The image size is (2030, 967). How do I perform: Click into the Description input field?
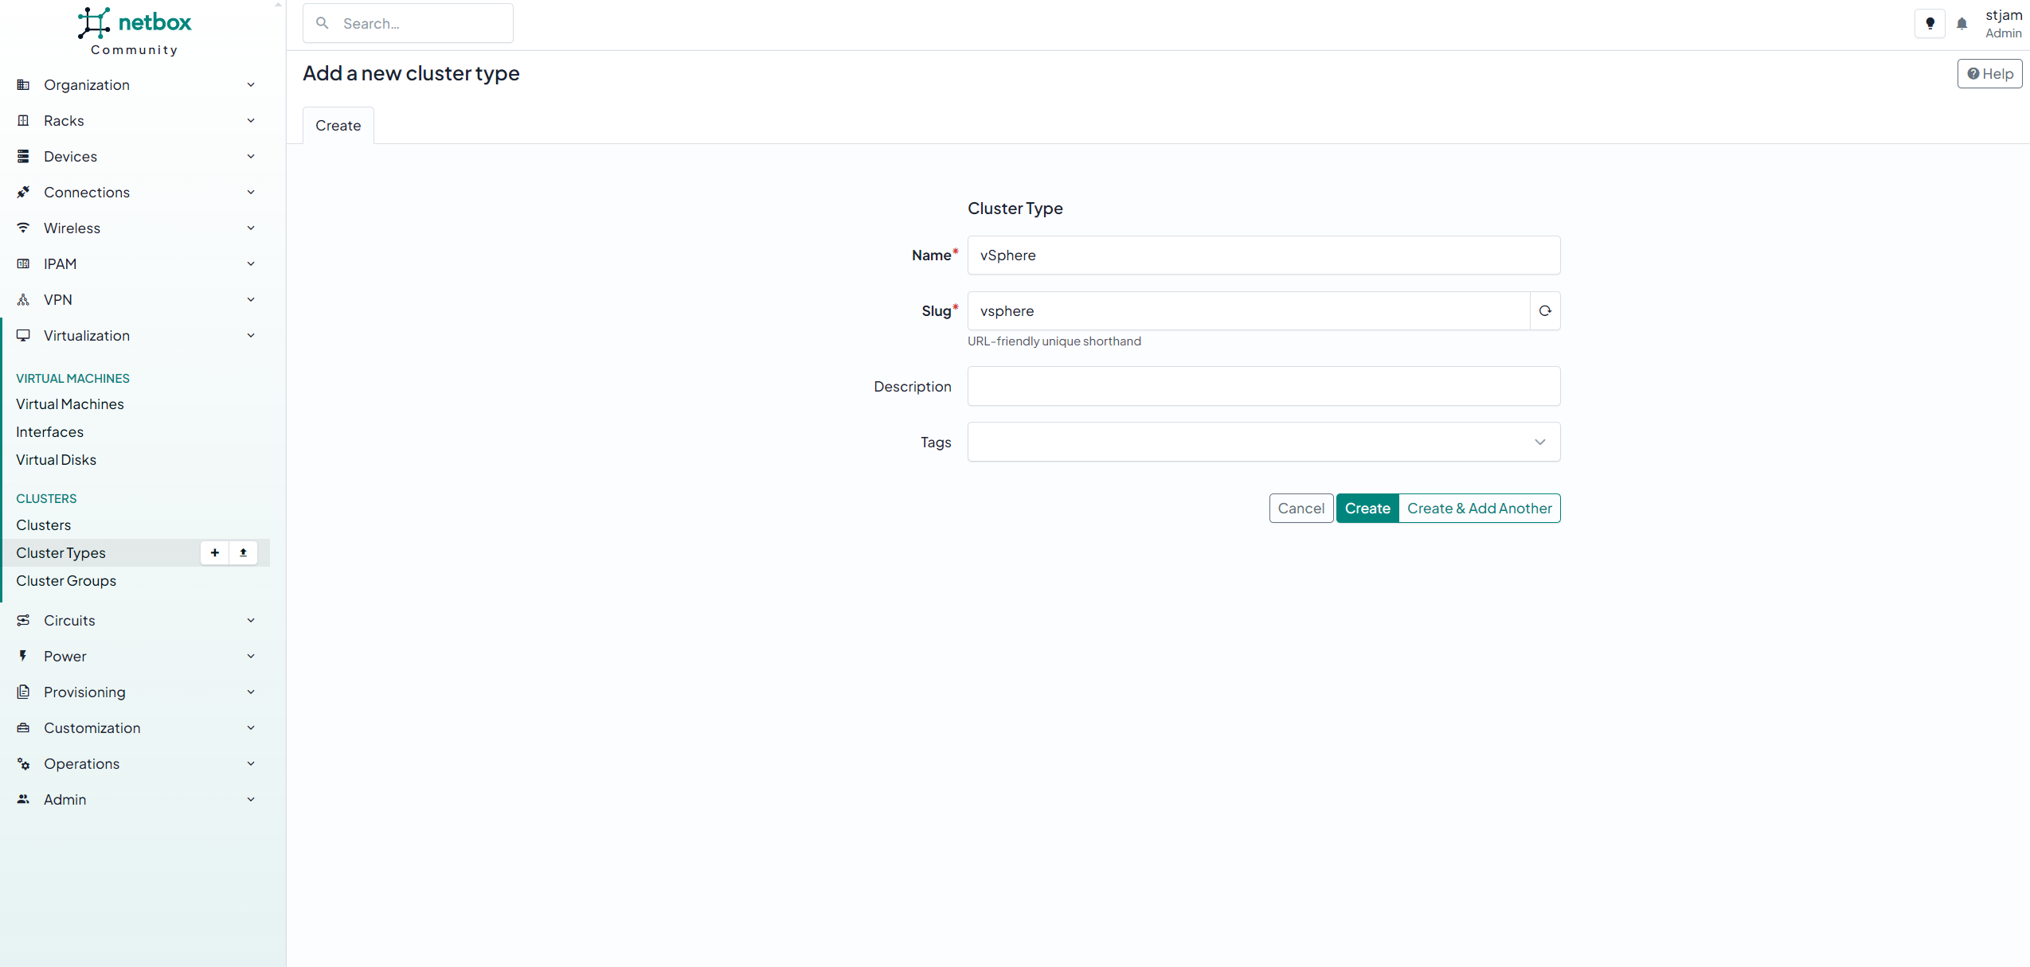[1263, 386]
